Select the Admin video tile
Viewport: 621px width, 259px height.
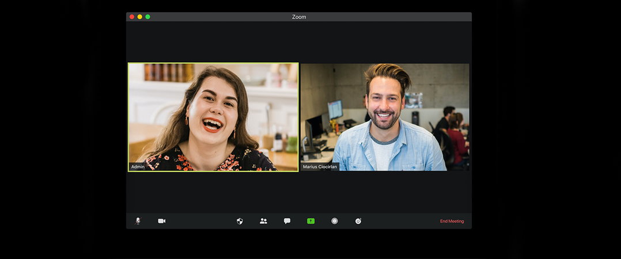(213, 117)
